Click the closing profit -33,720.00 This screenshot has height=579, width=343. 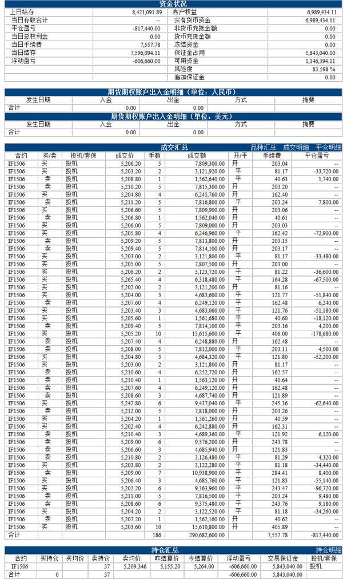tap(326, 171)
